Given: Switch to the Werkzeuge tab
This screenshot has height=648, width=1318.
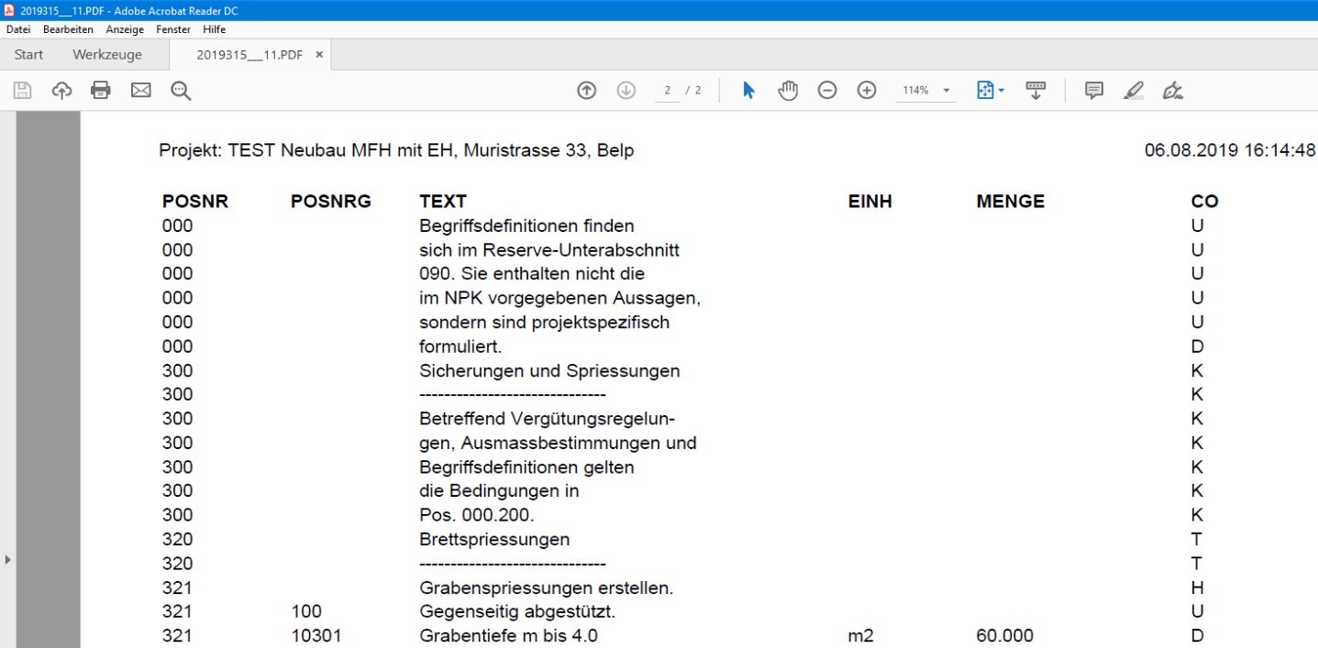Looking at the screenshot, I should point(107,54).
